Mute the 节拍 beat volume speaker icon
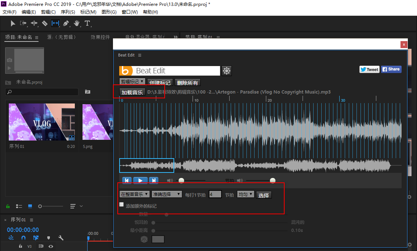The width and height of the screenshot is (417, 251). 239,181
